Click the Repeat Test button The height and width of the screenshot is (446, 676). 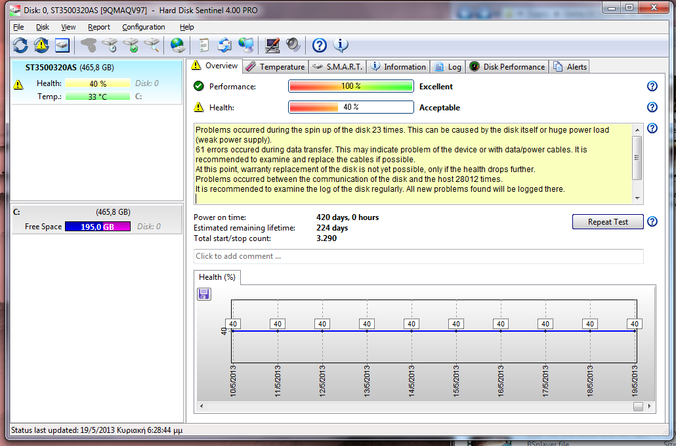pos(608,222)
